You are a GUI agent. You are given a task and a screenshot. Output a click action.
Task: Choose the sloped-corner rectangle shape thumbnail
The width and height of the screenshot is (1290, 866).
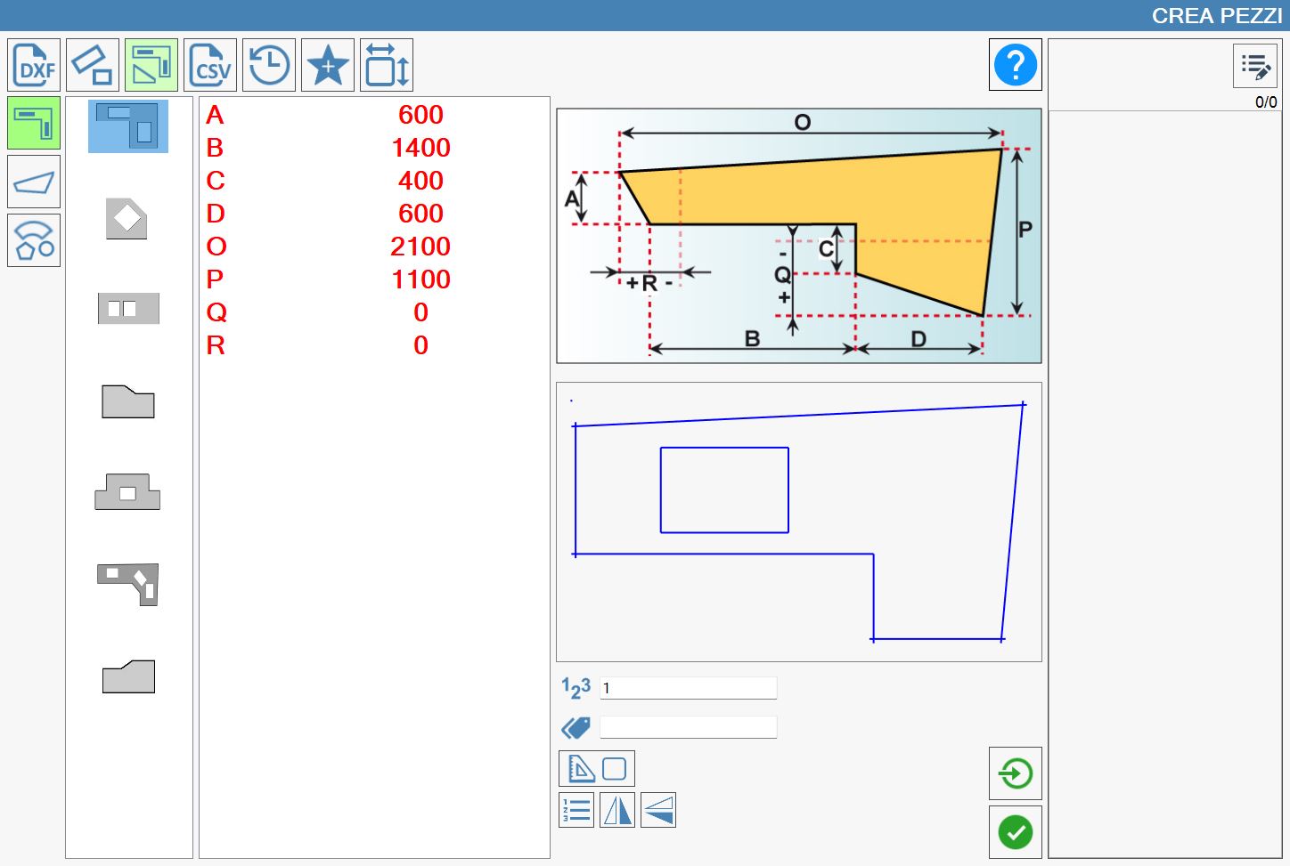tap(128, 401)
